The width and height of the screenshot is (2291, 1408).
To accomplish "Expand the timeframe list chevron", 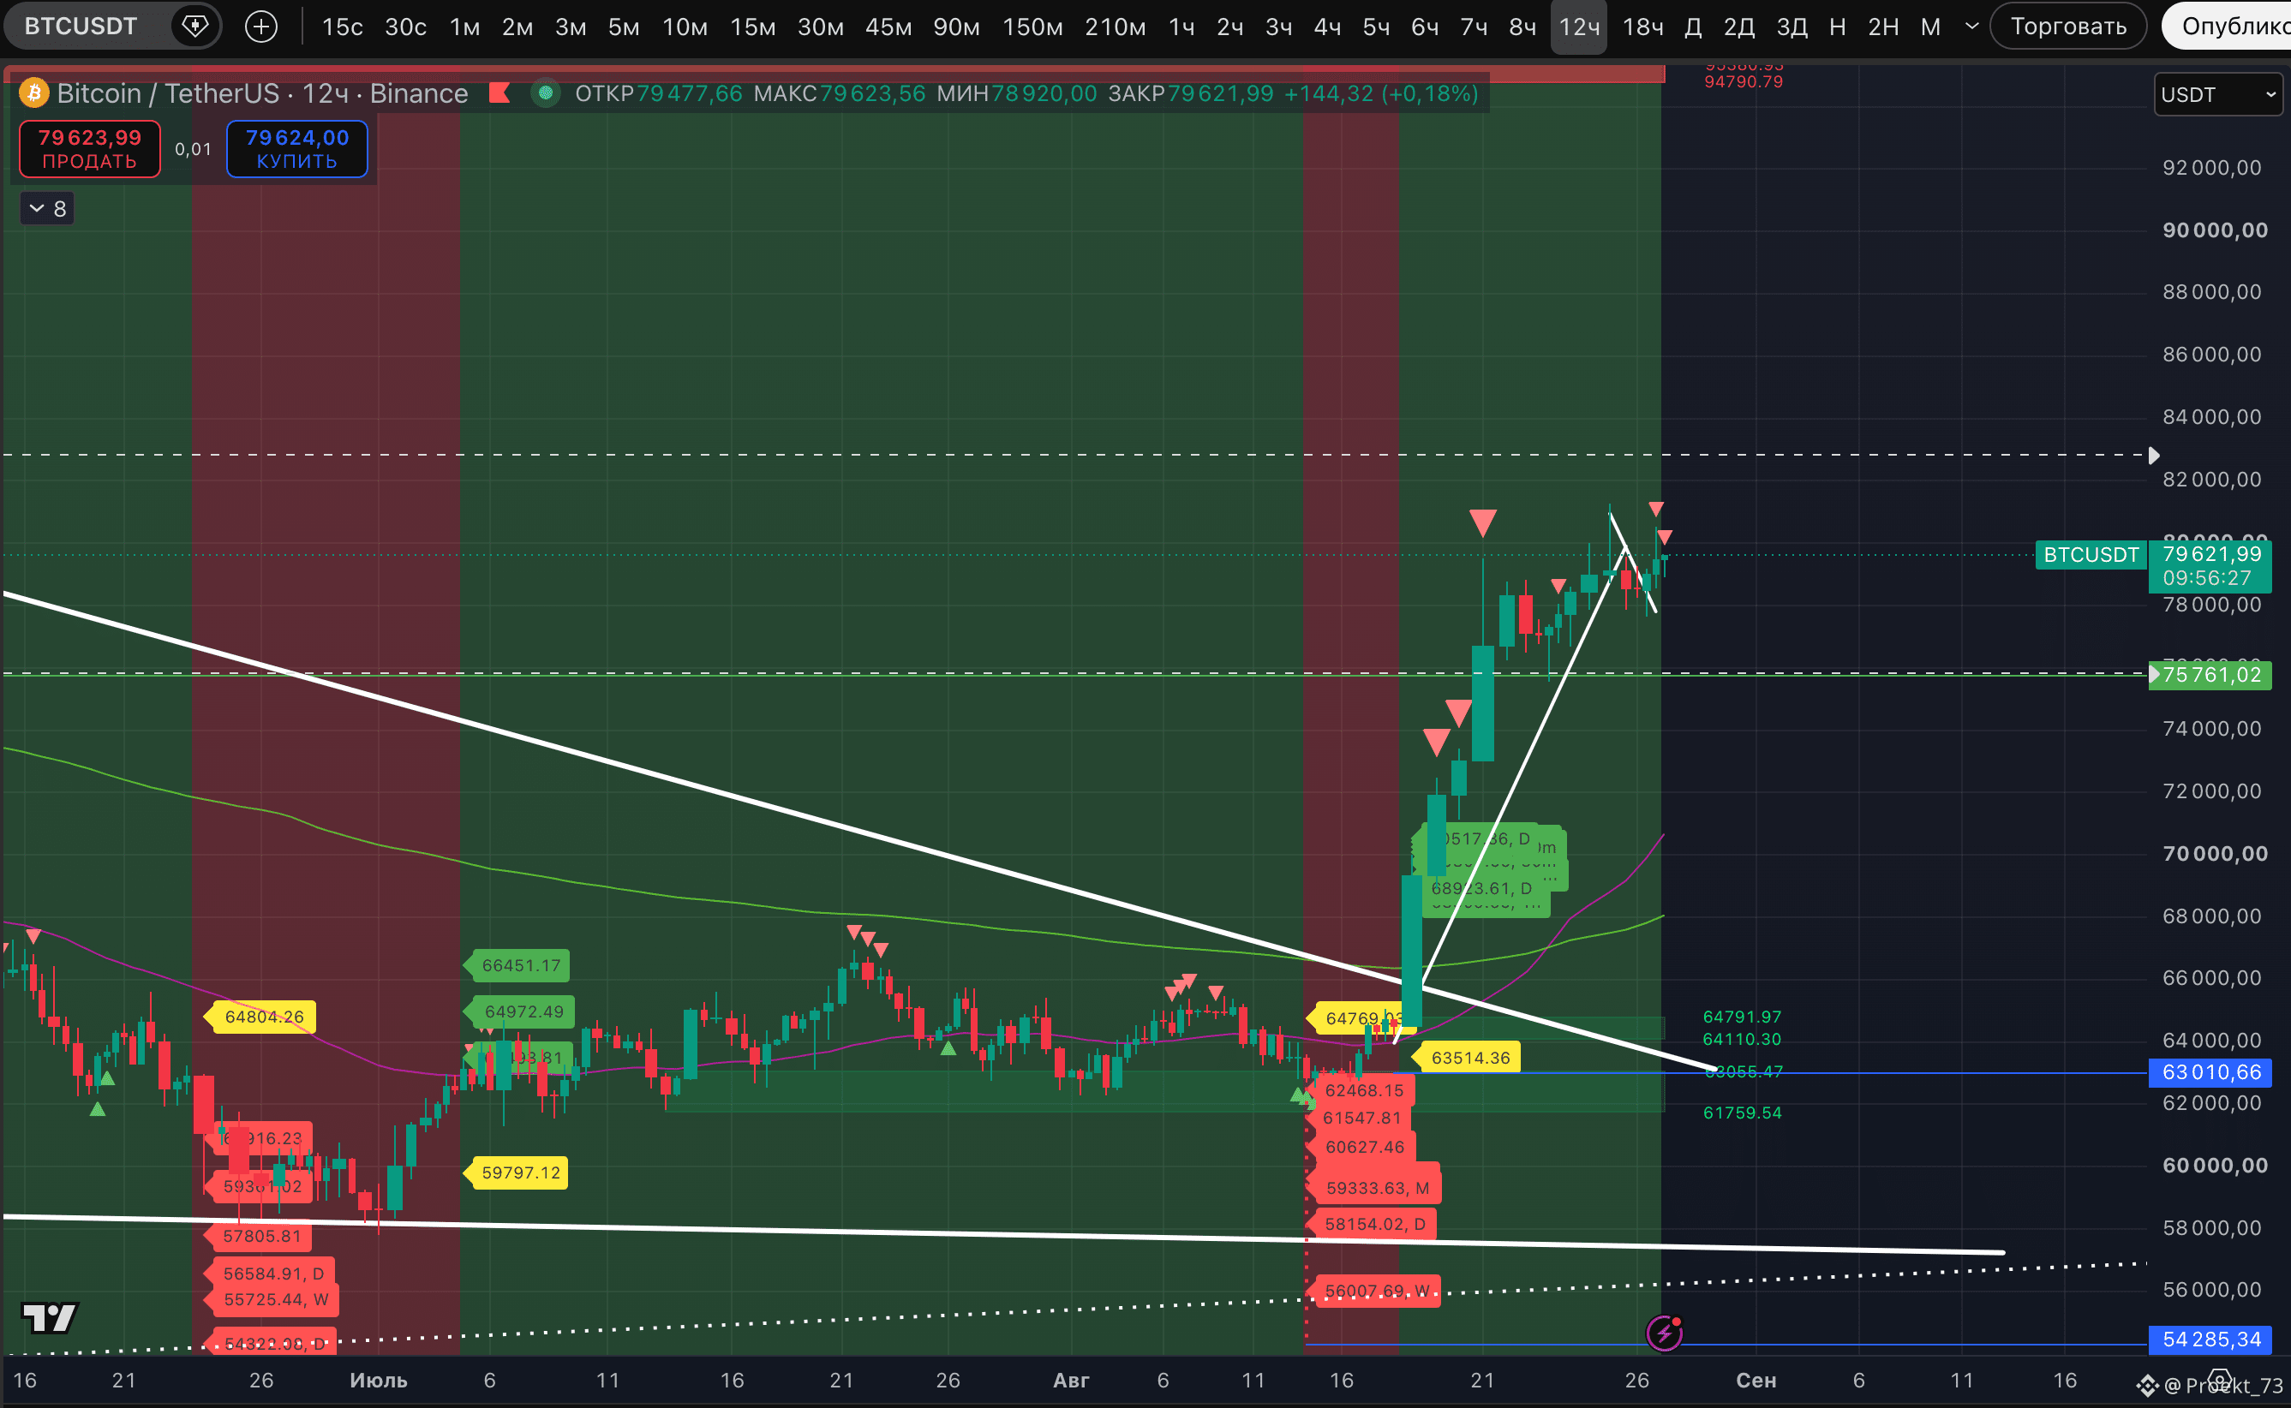I will pyautogui.click(x=1971, y=26).
